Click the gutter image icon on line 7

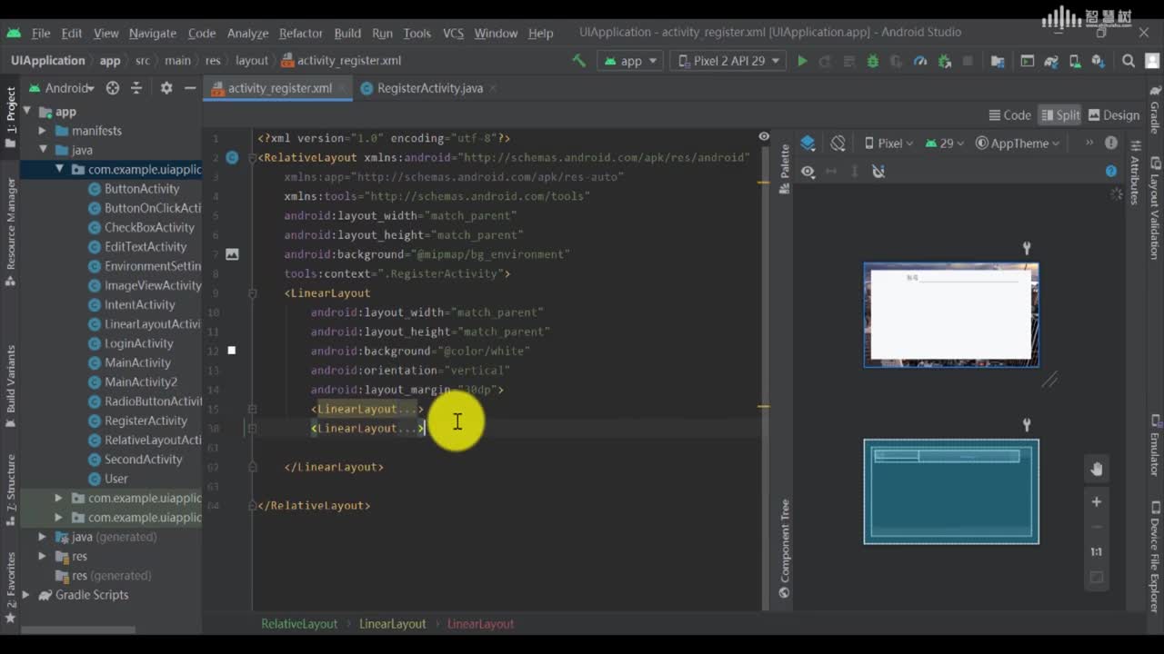[x=232, y=254]
